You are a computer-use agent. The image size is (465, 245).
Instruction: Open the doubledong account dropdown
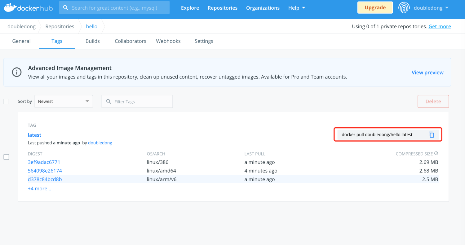[x=431, y=8]
